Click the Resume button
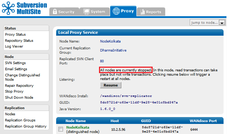The height and width of the screenshot is (134, 234). coord(111,85)
